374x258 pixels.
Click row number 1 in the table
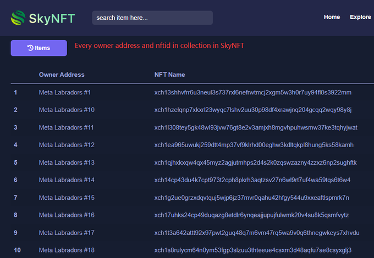pos(15,92)
